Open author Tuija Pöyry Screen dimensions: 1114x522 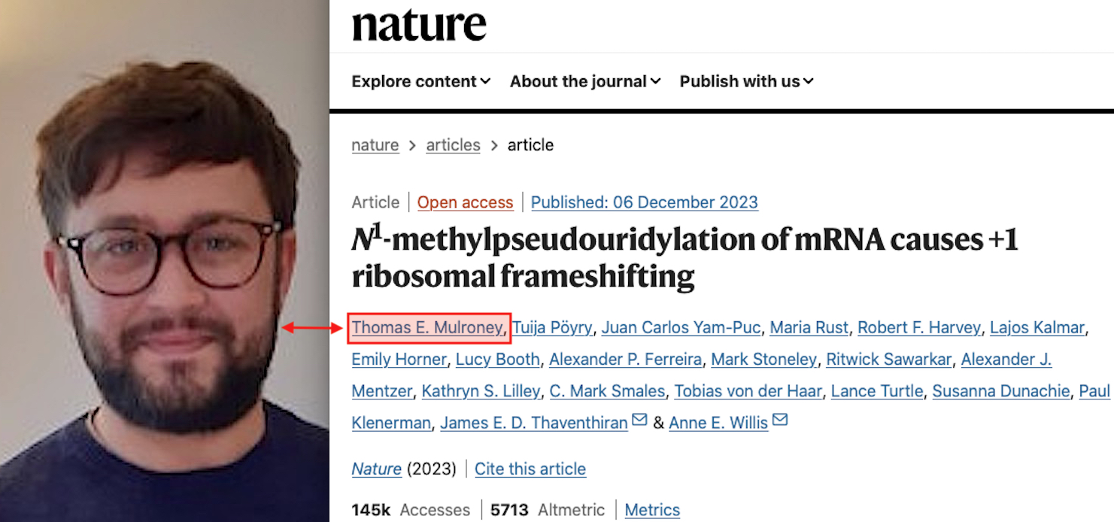[553, 328]
